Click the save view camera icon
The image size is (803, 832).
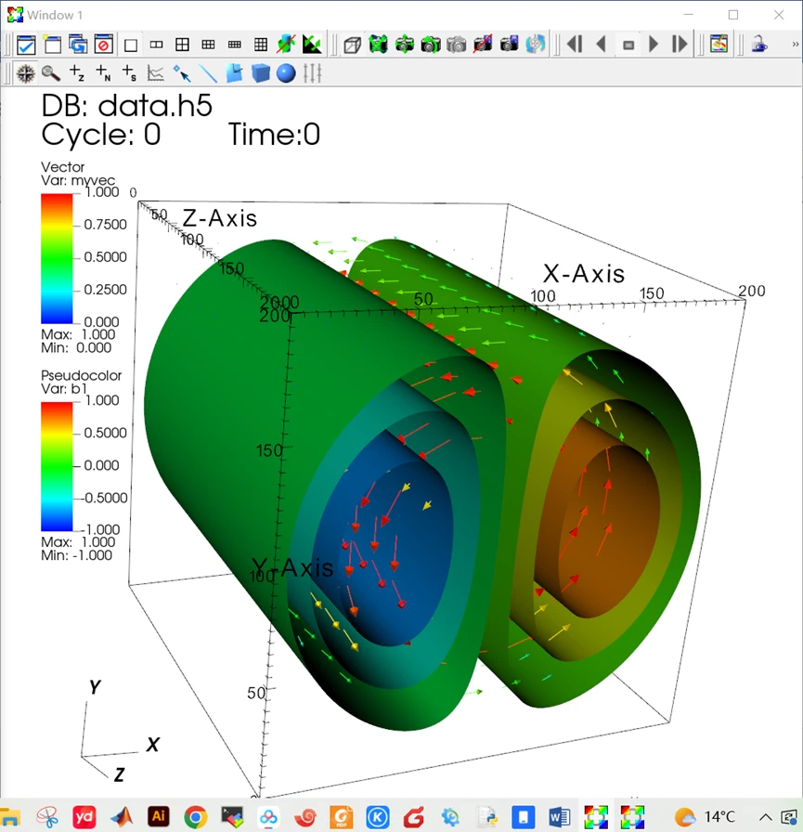tap(509, 44)
